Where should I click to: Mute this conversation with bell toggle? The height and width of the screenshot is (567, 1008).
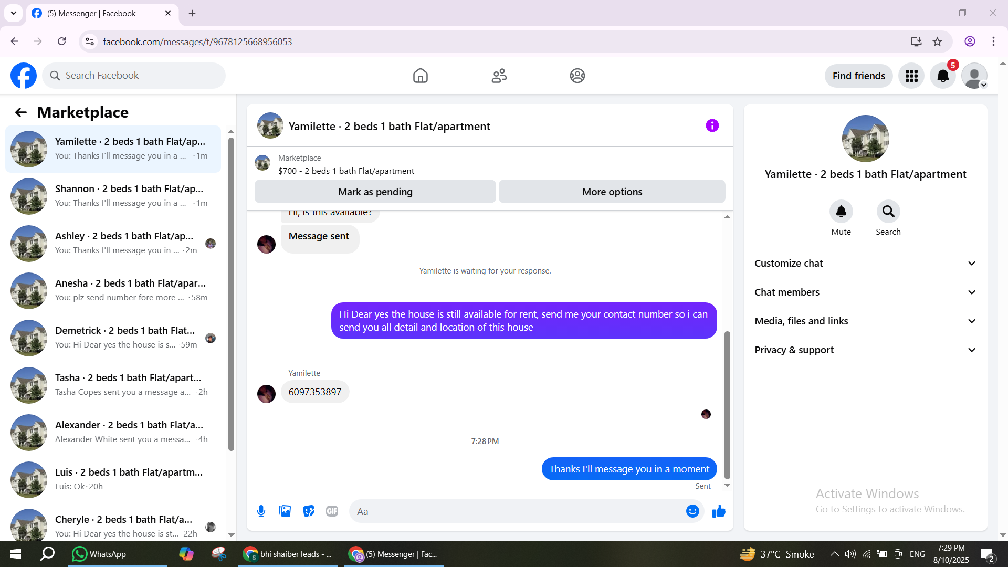pyautogui.click(x=841, y=212)
